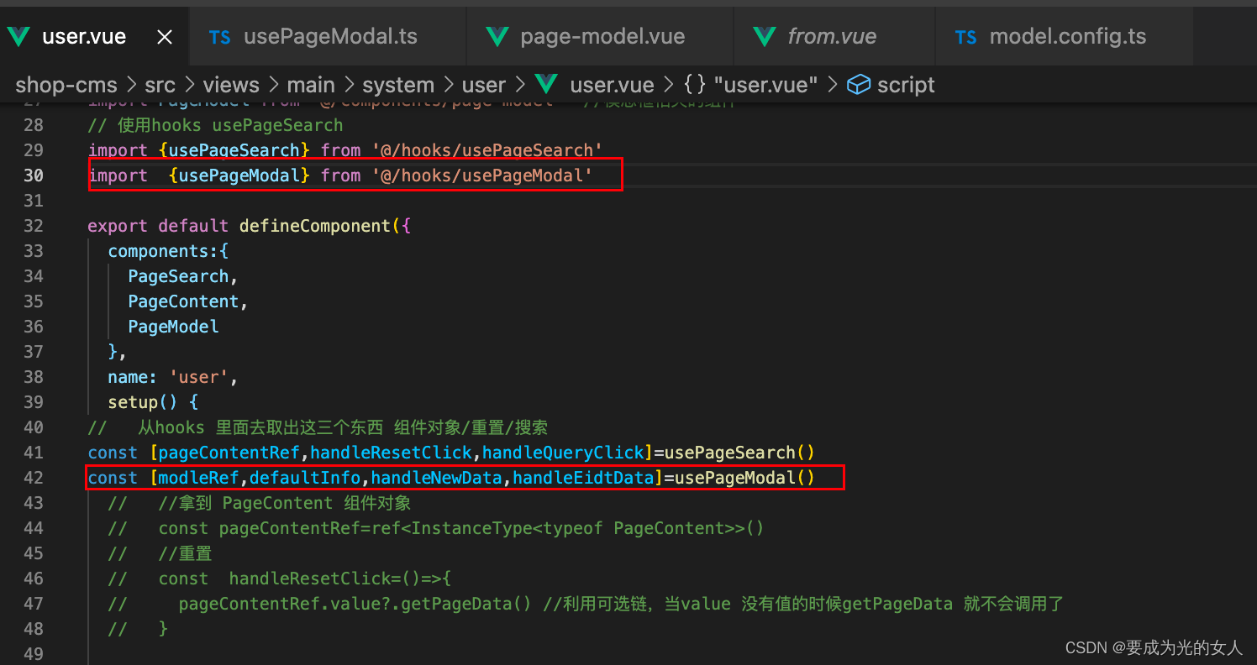Switch to the page-model.vue tab
Viewport: 1257px width, 665px height.
pyautogui.click(x=603, y=35)
